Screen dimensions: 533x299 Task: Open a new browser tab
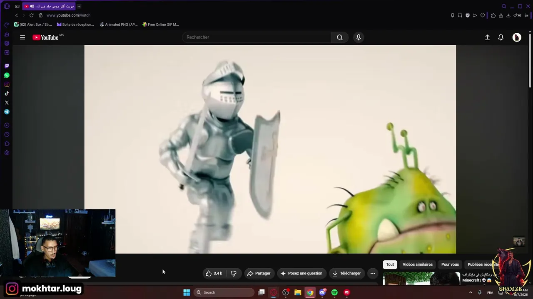pyautogui.click(x=79, y=6)
